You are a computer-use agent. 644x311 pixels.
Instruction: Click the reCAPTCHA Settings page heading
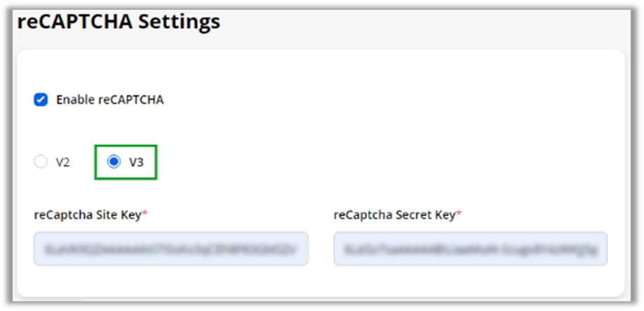click(x=118, y=22)
